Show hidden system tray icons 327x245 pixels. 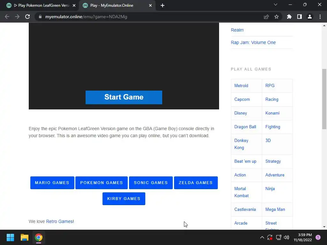pos(262,237)
